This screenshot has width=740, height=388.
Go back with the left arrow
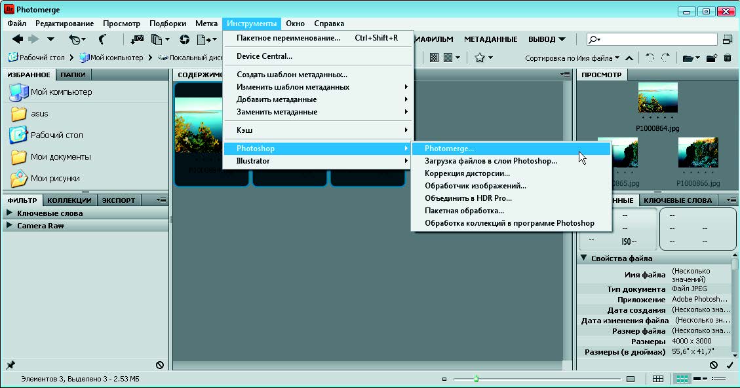[18, 39]
